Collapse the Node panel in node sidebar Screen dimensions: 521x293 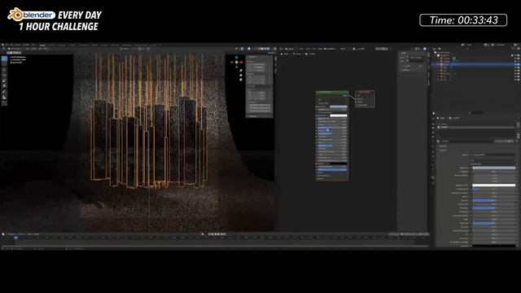click(x=404, y=53)
